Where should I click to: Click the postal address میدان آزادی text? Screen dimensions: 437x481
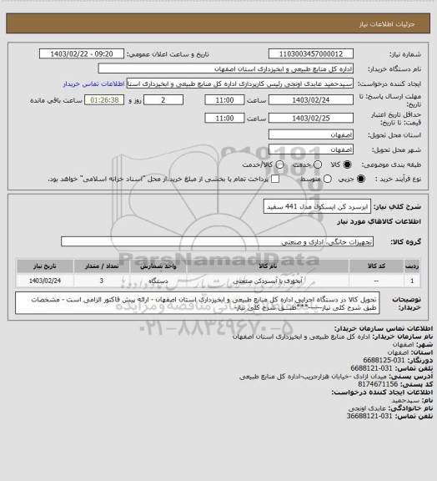point(313,376)
